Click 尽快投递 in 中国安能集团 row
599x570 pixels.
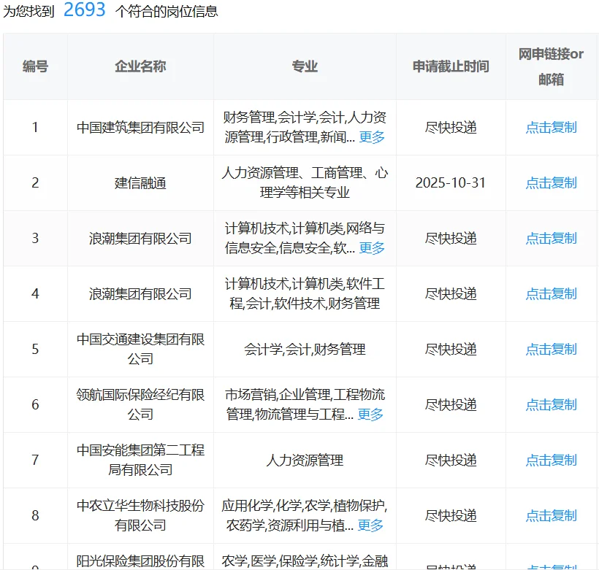451,460
